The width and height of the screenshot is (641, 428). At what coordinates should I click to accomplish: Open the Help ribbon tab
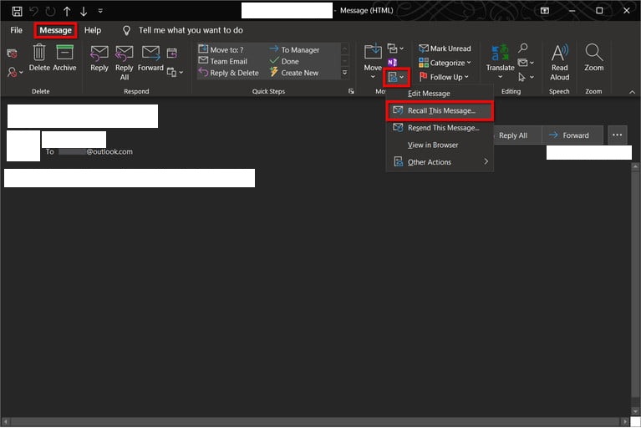[93, 30]
